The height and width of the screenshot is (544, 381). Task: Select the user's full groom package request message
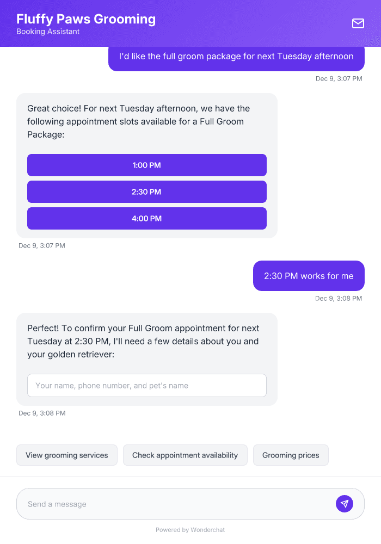pos(236,57)
